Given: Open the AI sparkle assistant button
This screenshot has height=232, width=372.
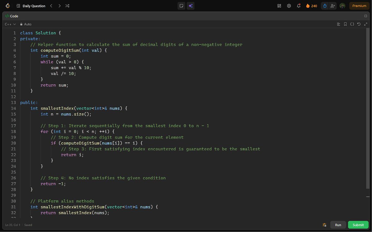Looking at the screenshot, I should (191, 6).
